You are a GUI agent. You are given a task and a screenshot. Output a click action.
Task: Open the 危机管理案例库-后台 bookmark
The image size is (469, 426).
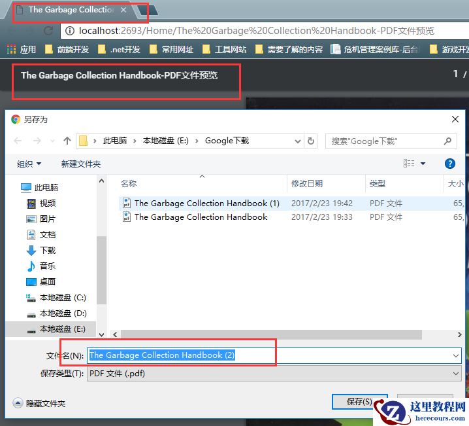coord(376,49)
